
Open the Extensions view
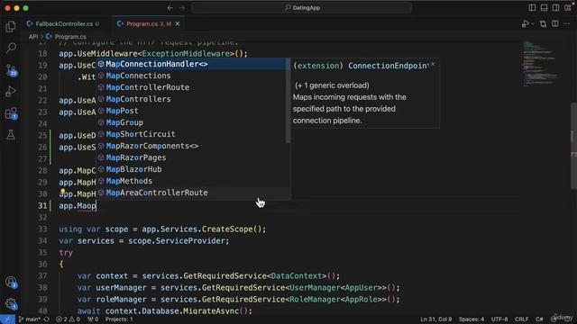click(x=11, y=113)
